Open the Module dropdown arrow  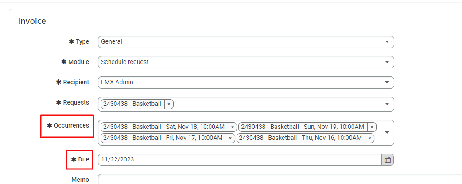coord(387,62)
